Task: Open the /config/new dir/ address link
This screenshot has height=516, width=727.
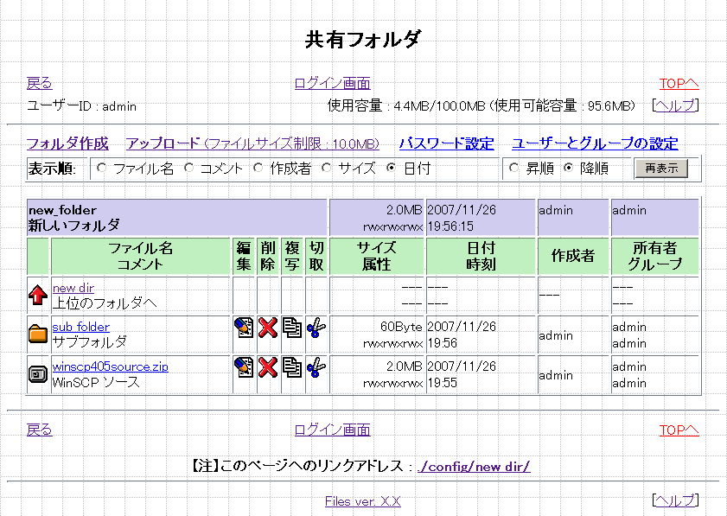Action: coord(474,466)
